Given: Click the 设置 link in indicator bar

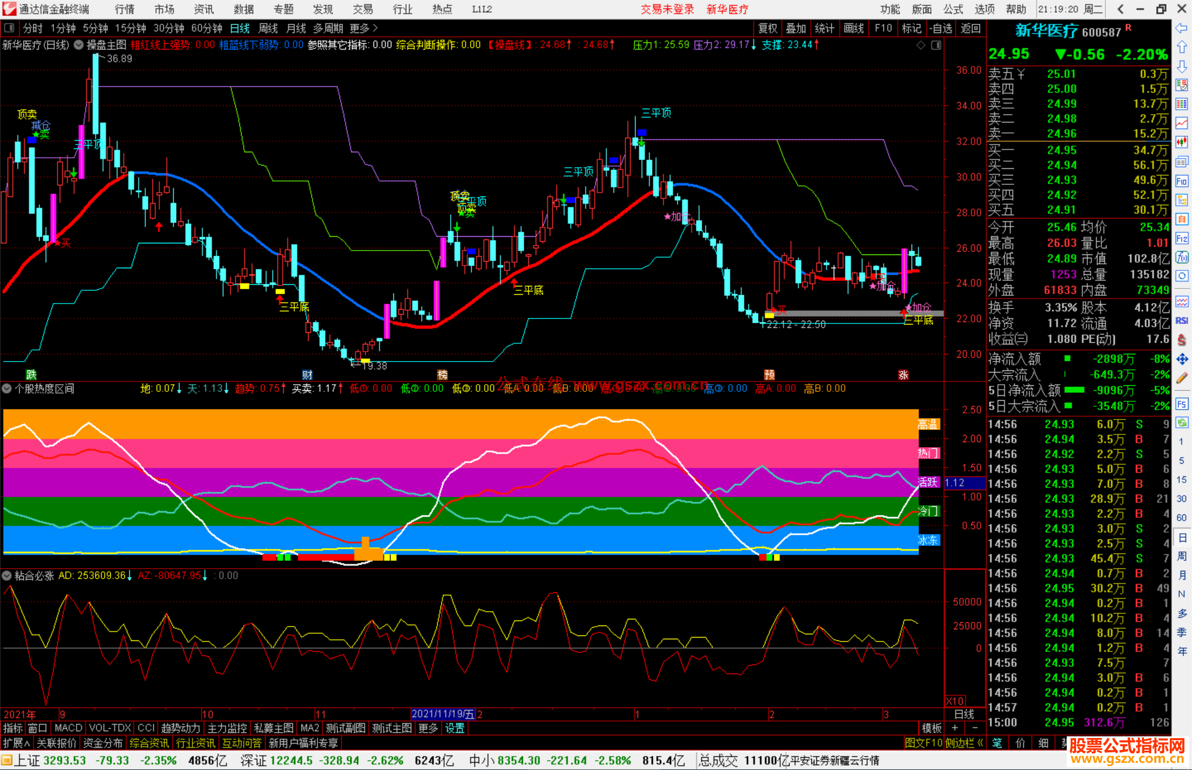Looking at the screenshot, I should [x=455, y=728].
